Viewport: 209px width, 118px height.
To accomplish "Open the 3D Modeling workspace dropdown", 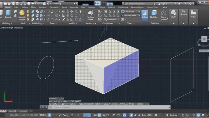I will (61, 4).
